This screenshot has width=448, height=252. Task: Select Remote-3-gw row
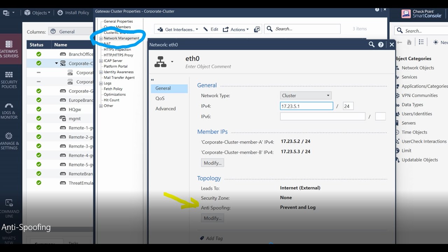tap(60, 146)
